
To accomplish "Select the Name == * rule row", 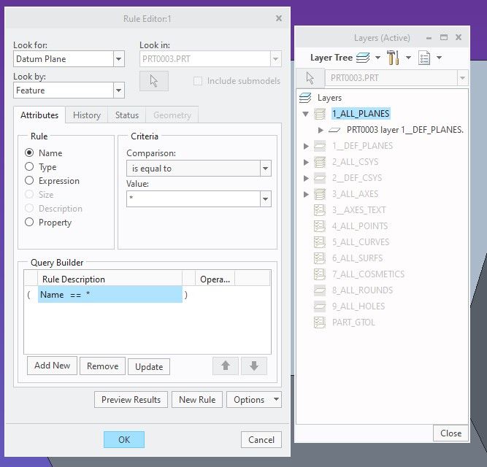I will click(110, 295).
